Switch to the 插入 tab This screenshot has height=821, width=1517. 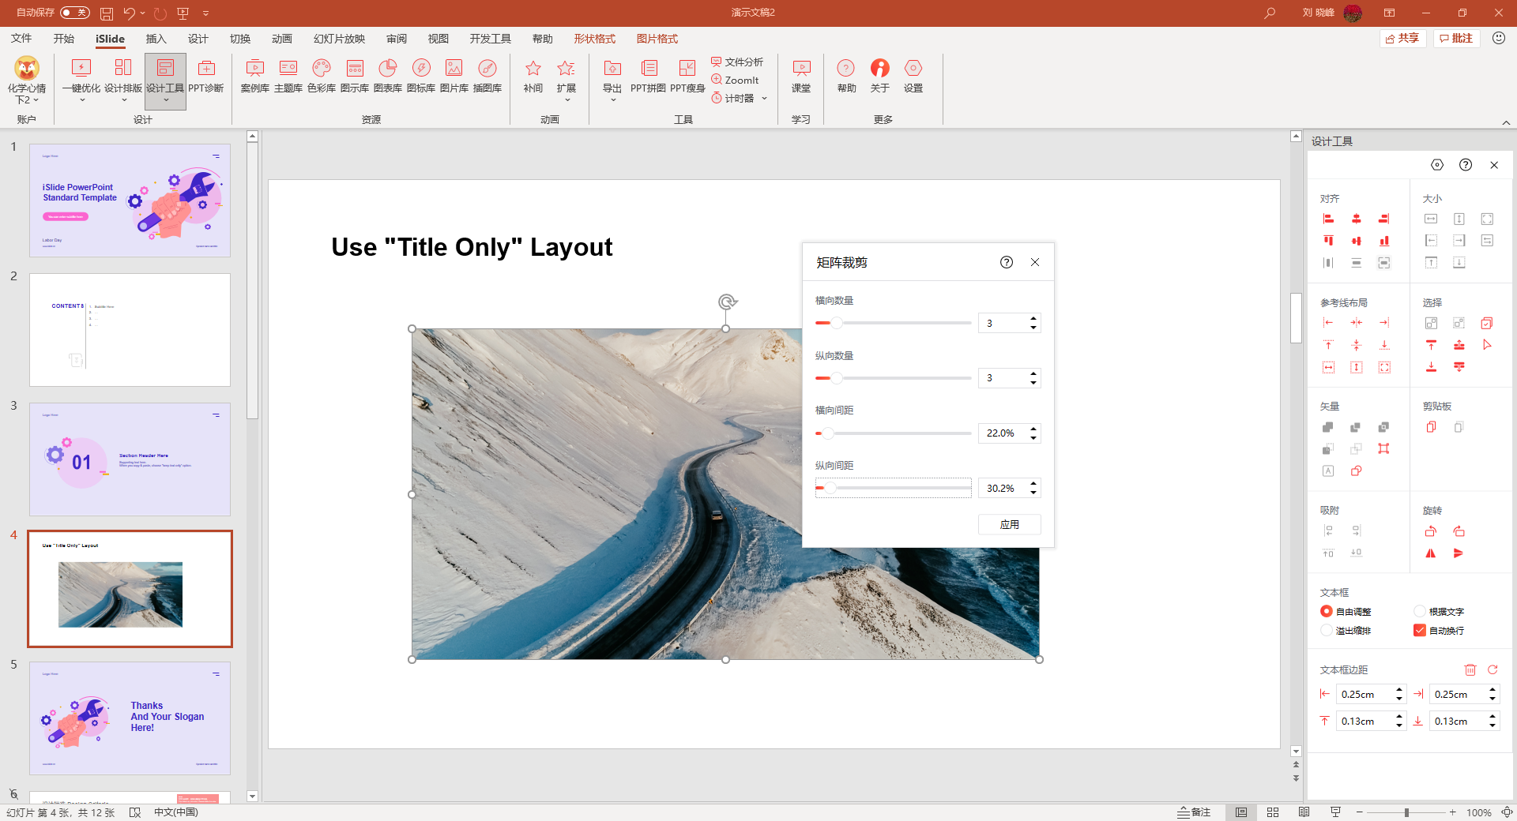point(156,39)
